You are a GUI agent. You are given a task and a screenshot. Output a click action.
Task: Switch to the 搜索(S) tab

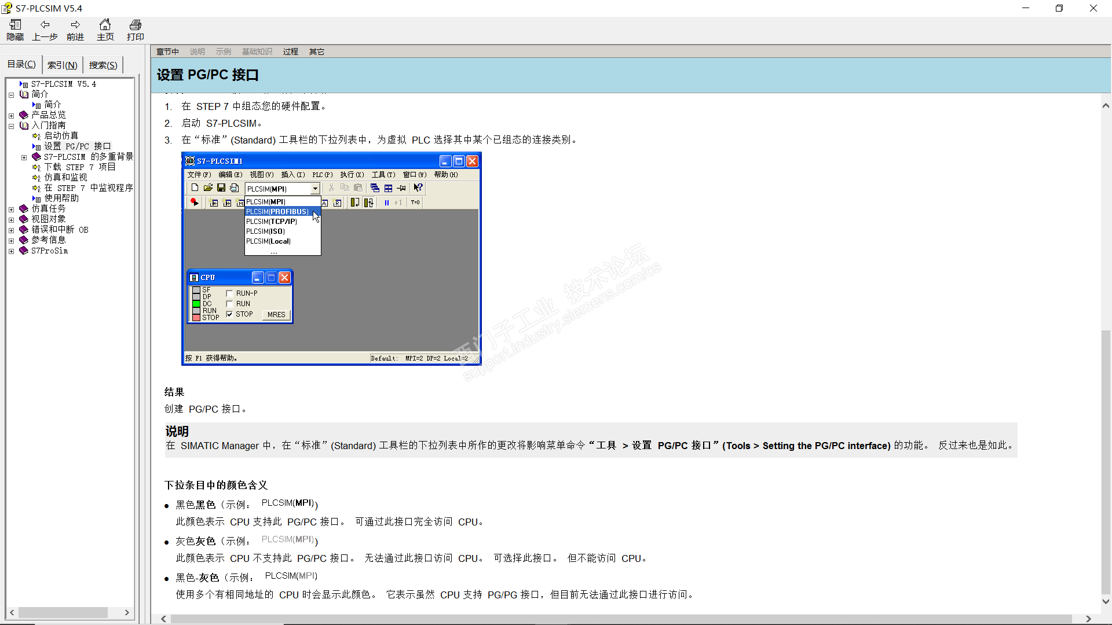coord(103,65)
